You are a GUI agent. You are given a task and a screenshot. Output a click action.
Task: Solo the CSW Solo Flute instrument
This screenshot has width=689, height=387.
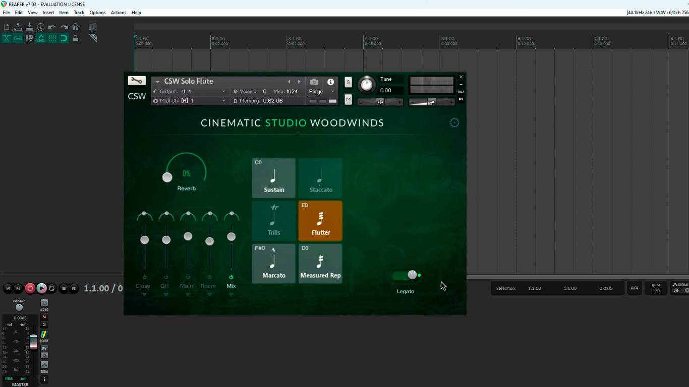point(348,82)
